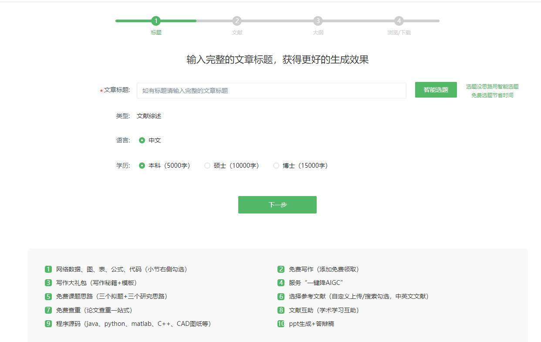Focus the 文章标题 input field
Screen dimensions: 541x342
coord(271,91)
